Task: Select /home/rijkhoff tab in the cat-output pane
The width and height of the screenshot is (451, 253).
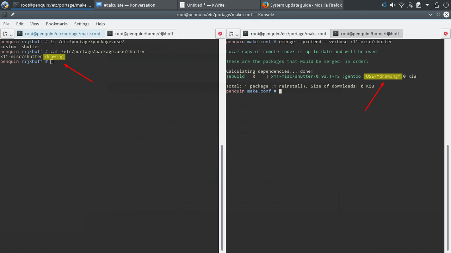Action: point(141,34)
